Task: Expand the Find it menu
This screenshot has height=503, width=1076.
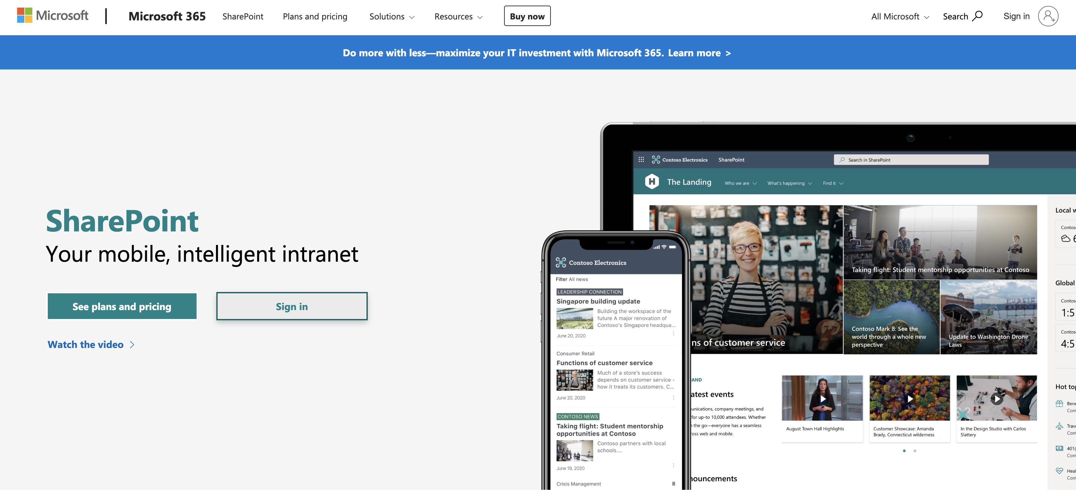Action: [x=833, y=183]
